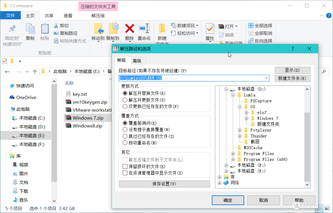Screen dimensions: 333x213
Task: Click the back navigation arrow
Action: (7, 72)
